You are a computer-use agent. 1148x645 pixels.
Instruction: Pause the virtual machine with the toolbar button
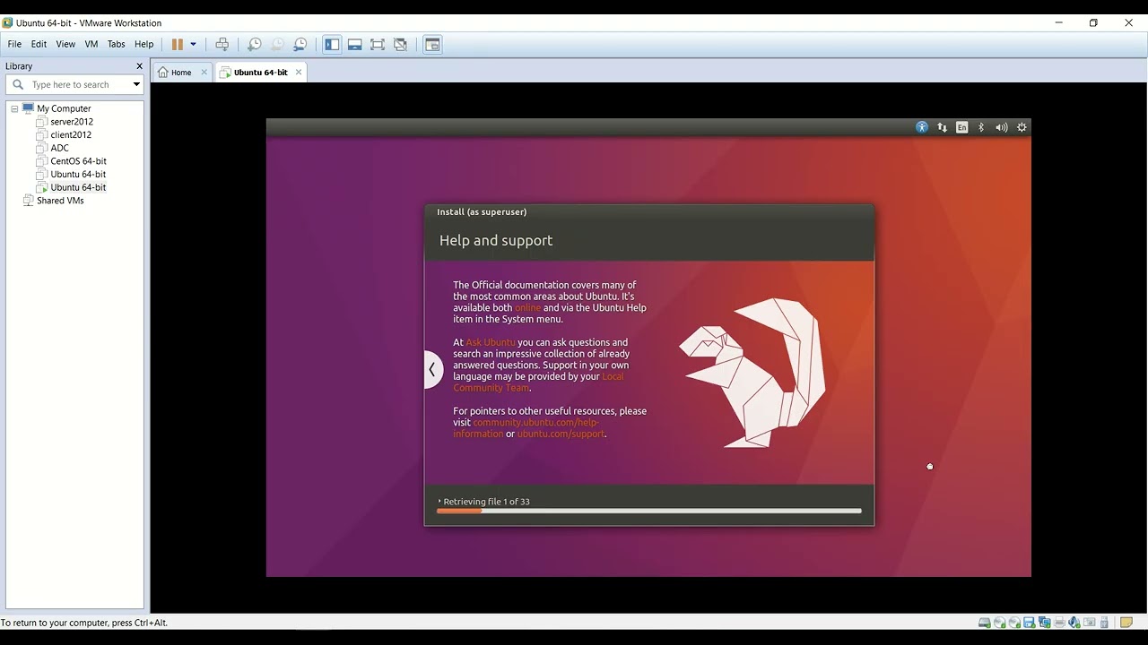[178, 44]
